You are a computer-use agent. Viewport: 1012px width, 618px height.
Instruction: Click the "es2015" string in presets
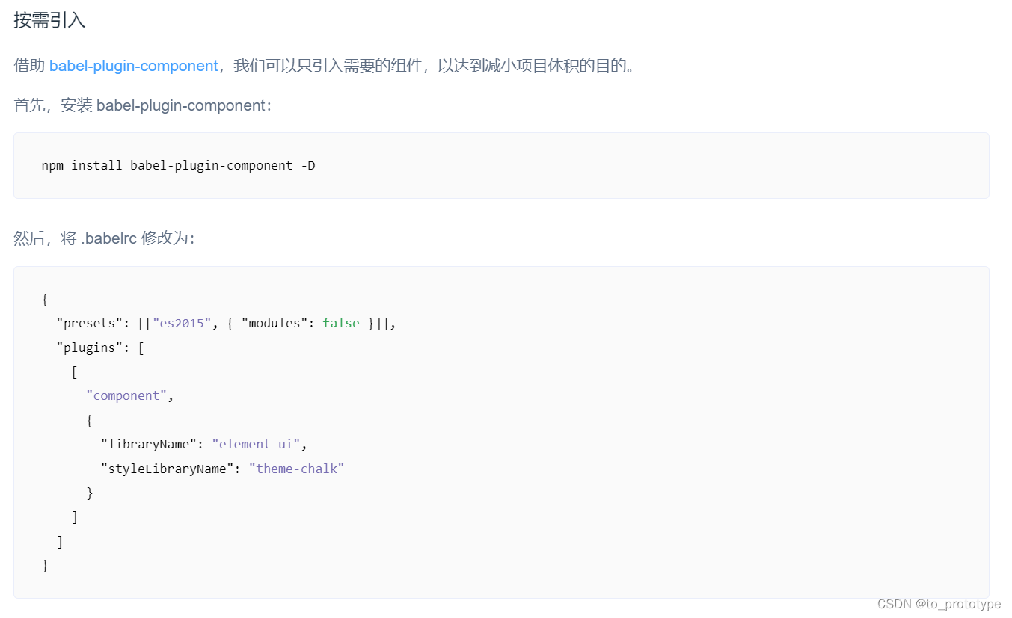pos(182,323)
